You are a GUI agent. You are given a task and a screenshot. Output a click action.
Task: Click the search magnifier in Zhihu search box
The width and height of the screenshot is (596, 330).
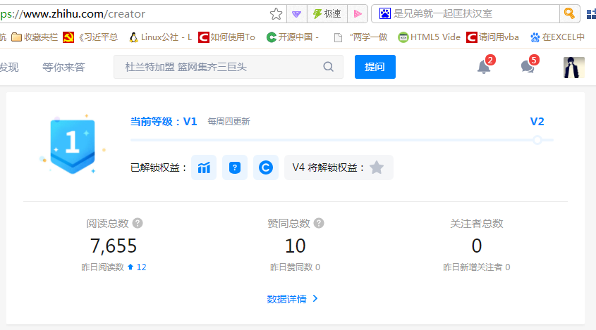pos(329,67)
